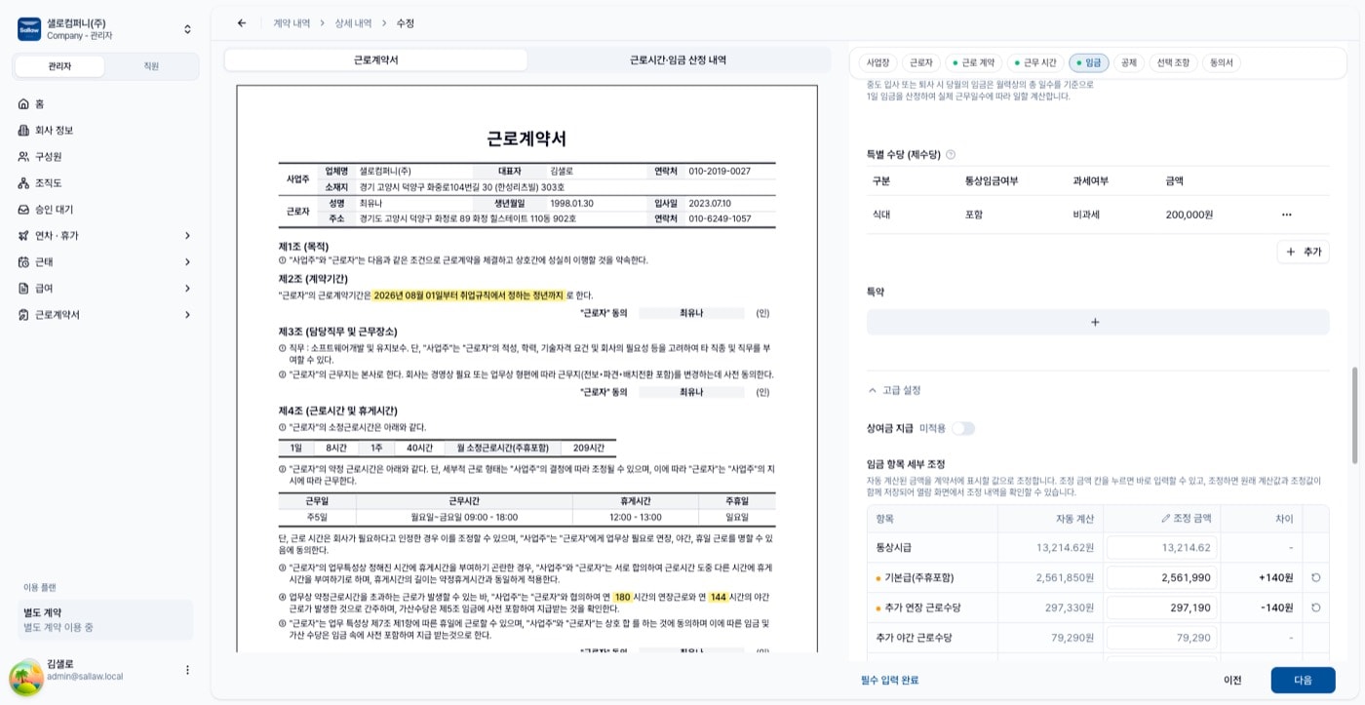This screenshot has width=1365, height=705.
Task: Collapse the 고급 설정 section
Action: [894, 390]
